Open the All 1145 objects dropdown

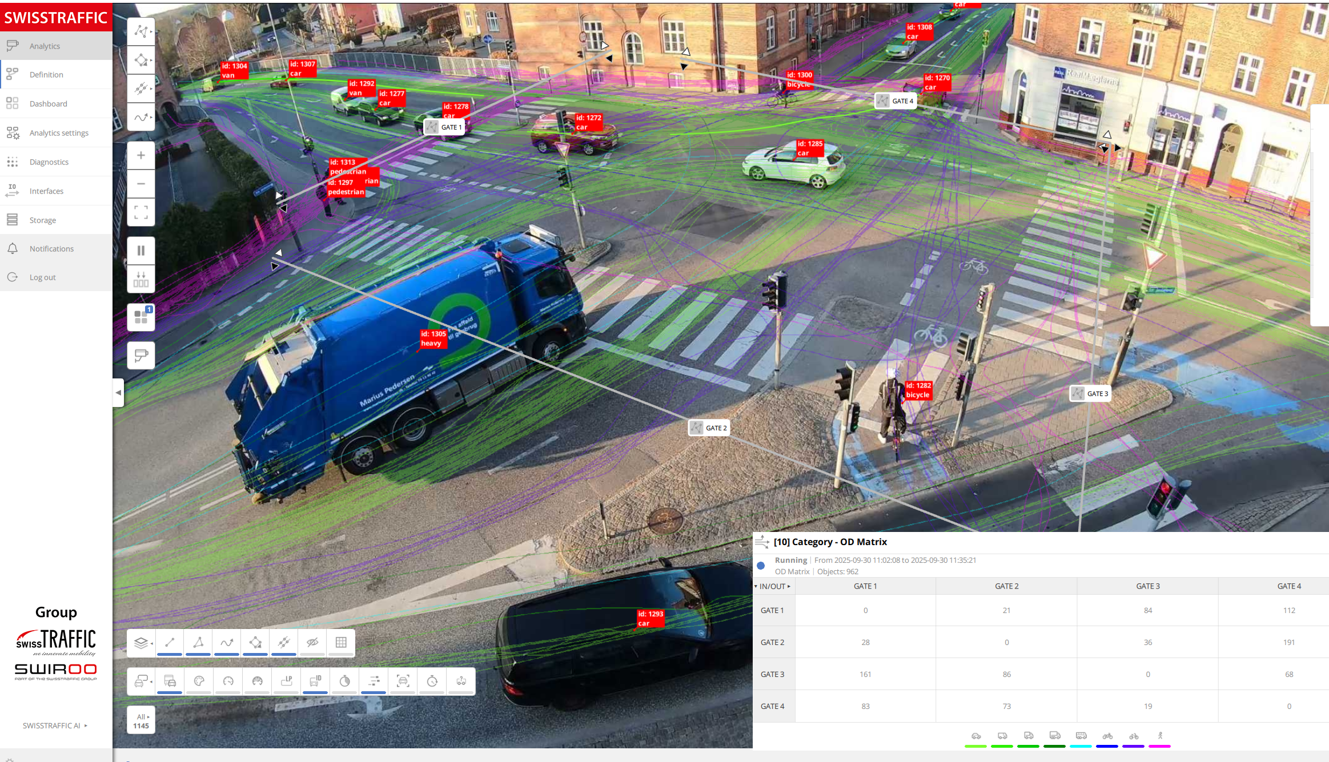point(141,721)
